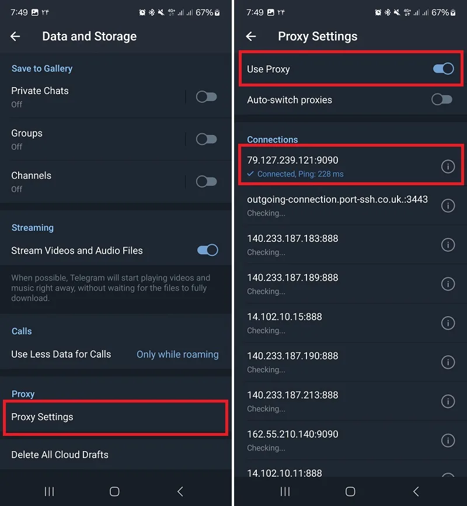Open info for proxy 79.127.239.121:9090
The height and width of the screenshot is (506, 467).
[x=448, y=167]
